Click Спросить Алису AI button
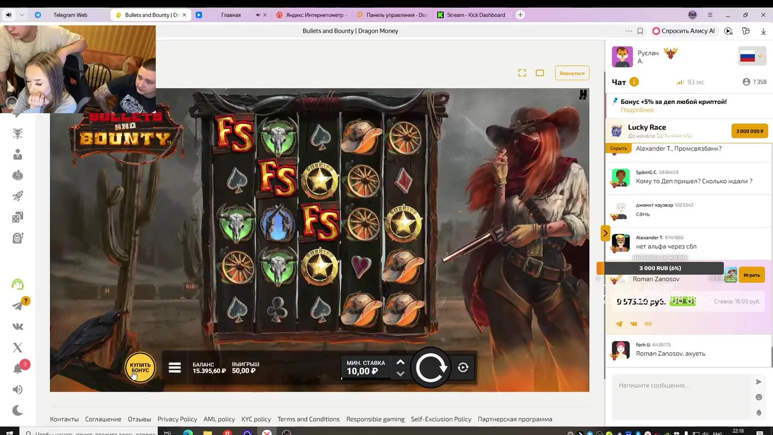The height and width of the screenshot is (435, 773). (683, 31)
